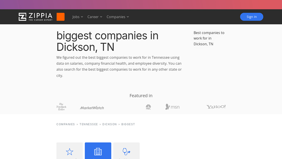
Task: Click the orange square next to the Zippia logo
Action: [x=61, y=17]
